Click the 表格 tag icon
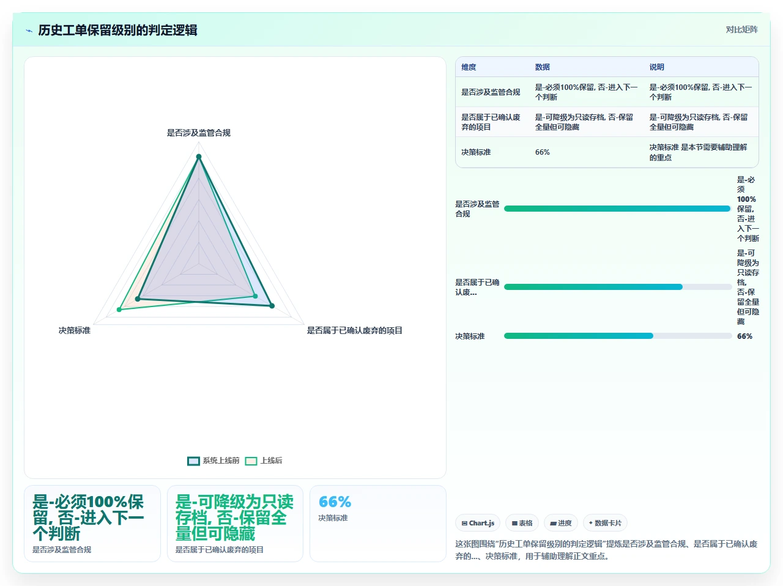 [514, 523]
